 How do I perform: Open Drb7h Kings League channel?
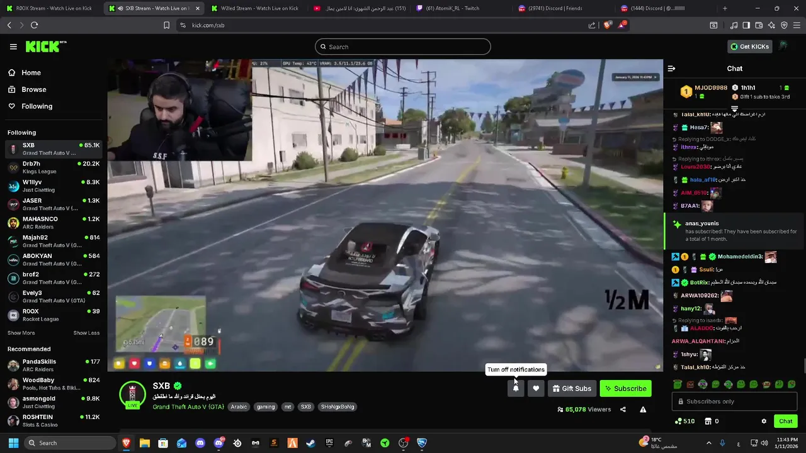tap(54, 167)
